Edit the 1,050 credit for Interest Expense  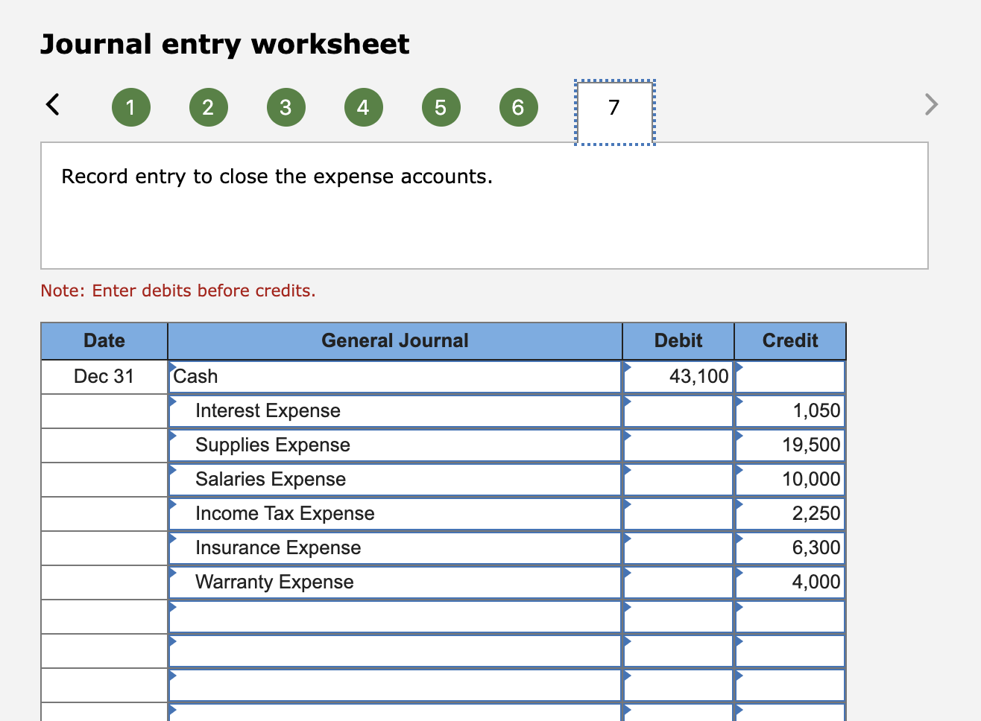pos(790,411)
